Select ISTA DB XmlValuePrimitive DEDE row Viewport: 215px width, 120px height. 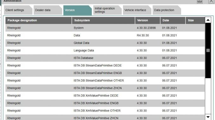(x=105, y=96)
